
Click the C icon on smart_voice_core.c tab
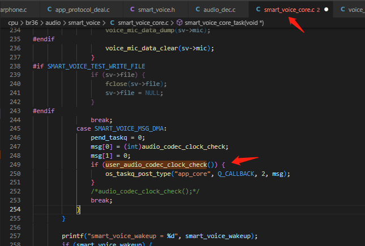click(x=258, y=9)
